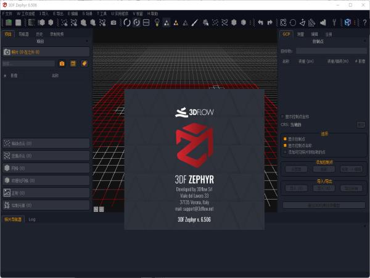Dismiss the 3DF Zephyr splash screen
Screen dimensions: 370x278
click(x=194, y=159)
